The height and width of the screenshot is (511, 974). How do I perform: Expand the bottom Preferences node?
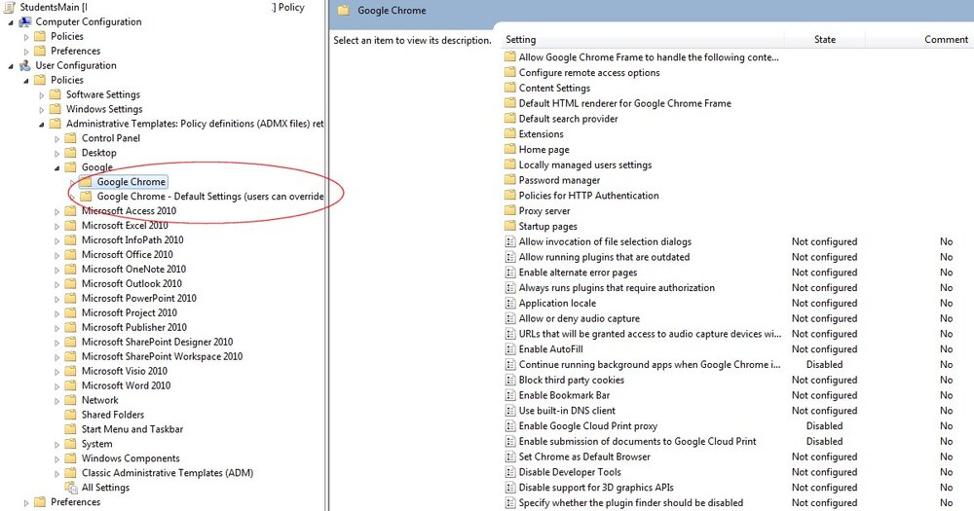pyautogui.click(x=26, y=502)
